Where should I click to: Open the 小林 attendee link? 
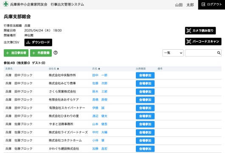pyautogui.click(x=98, y=140)
